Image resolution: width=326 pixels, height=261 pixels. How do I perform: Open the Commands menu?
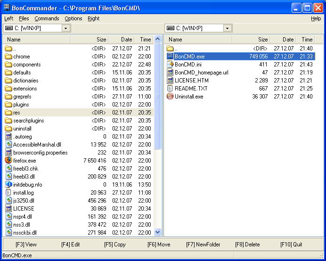tap(47, 18)
